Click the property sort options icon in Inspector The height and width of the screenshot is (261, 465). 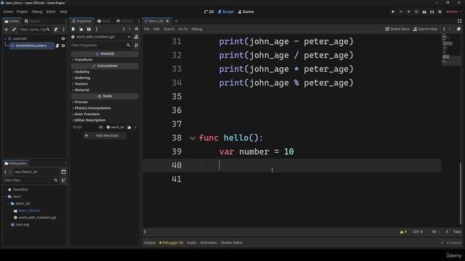click(136, 45)
